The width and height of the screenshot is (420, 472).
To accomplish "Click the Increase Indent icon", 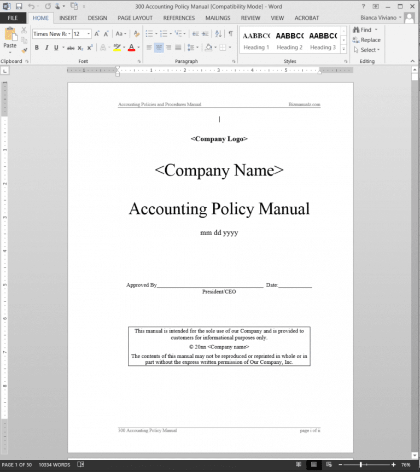I will pos(205,34).
